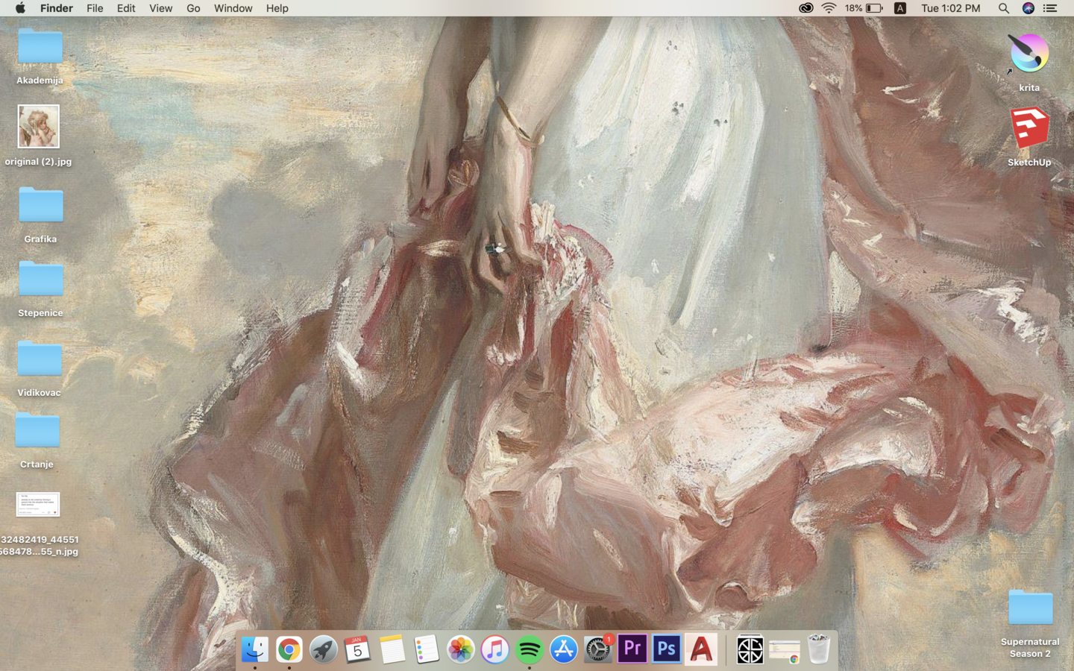Open the Trash in the dock
1074x671 pixels.
click(x=818, y=649)
